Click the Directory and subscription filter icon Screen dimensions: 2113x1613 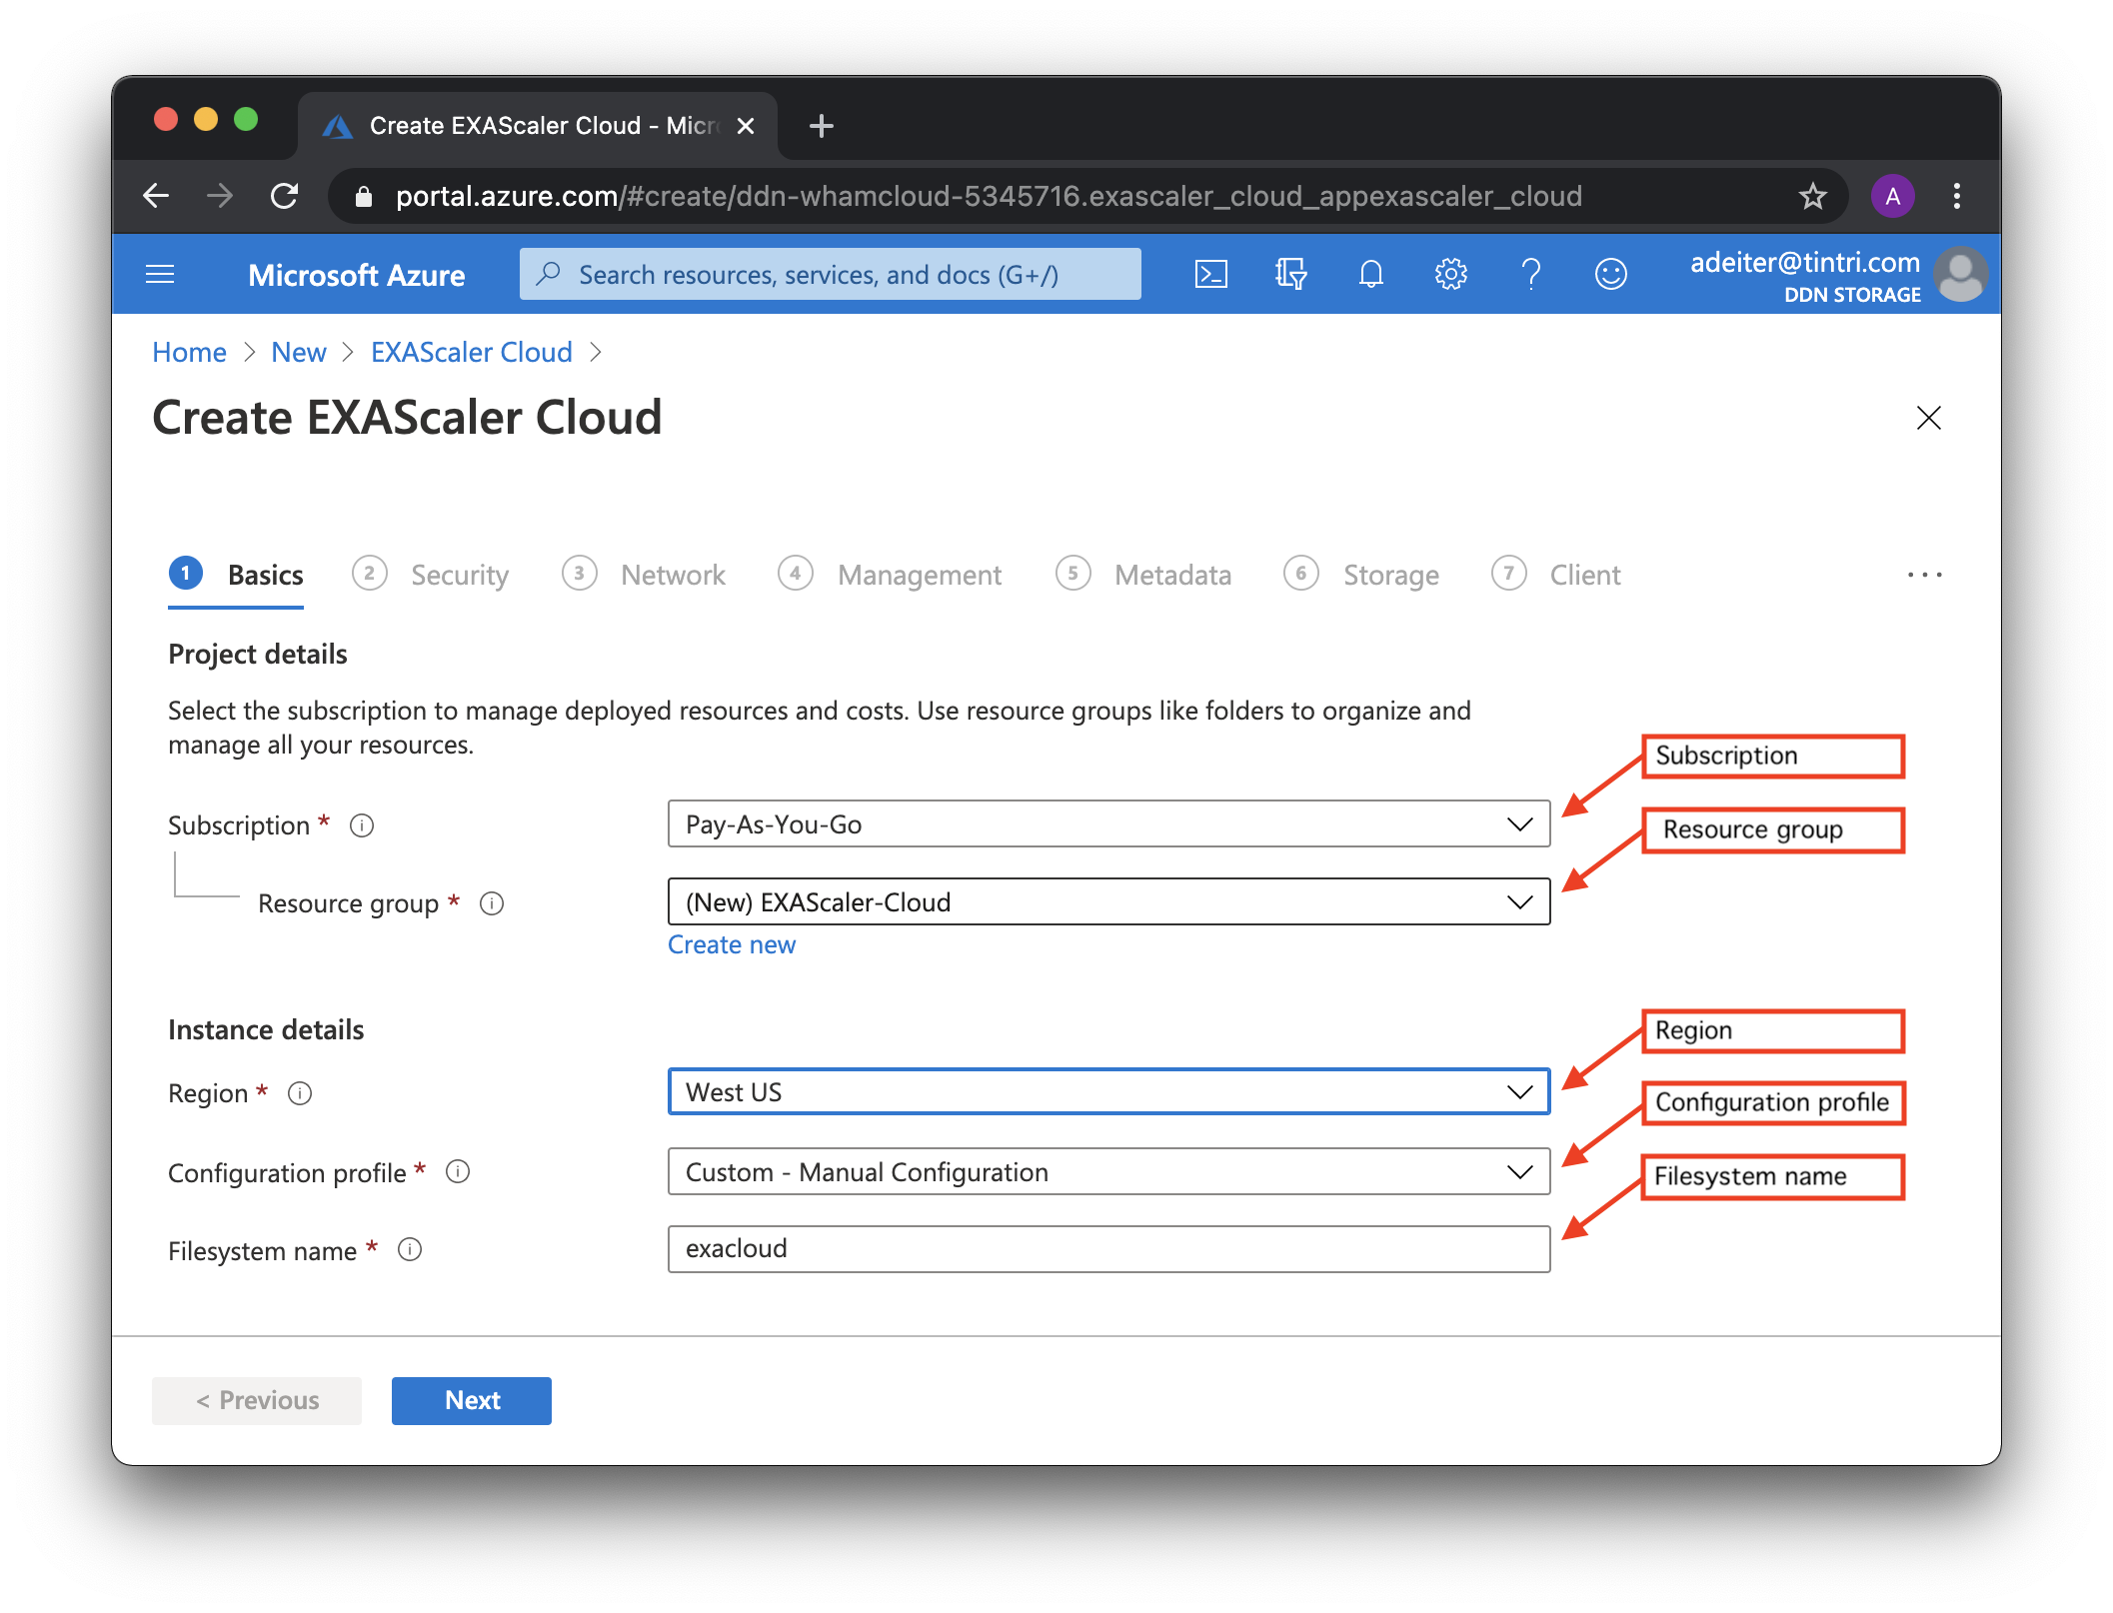[x=1290, y=274]
